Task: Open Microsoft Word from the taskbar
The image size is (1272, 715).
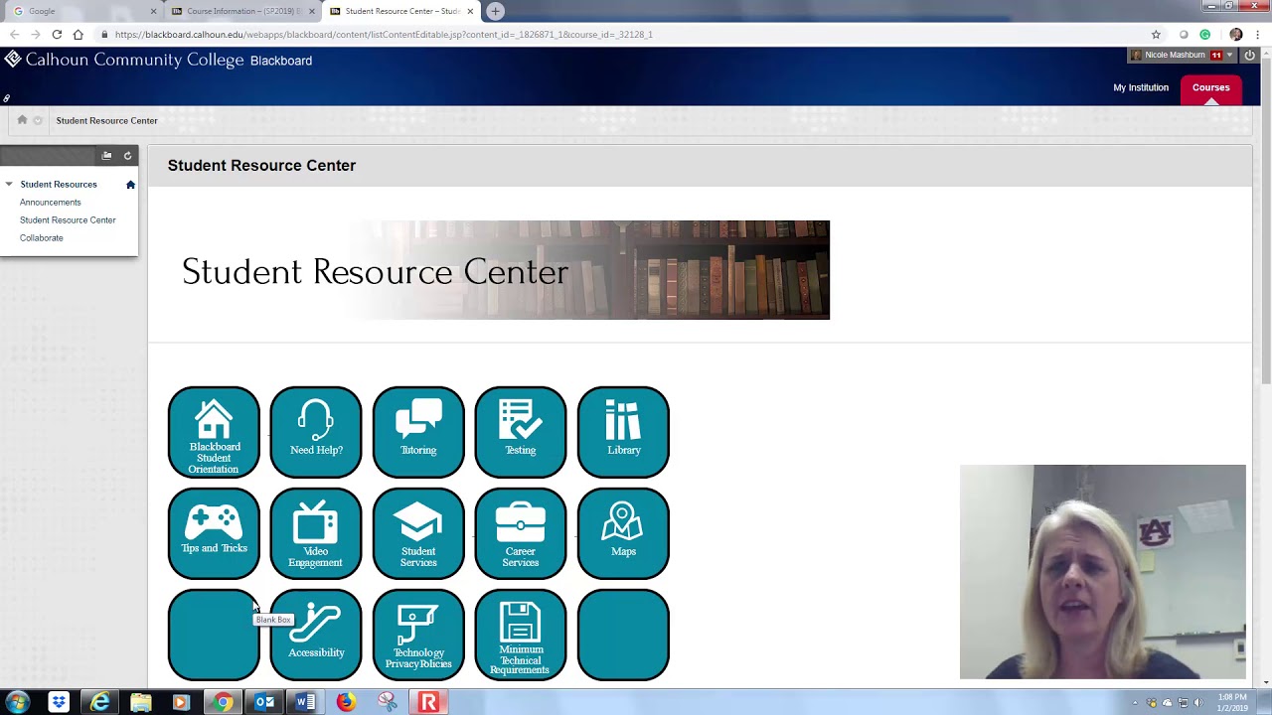Action: [305, 702]
